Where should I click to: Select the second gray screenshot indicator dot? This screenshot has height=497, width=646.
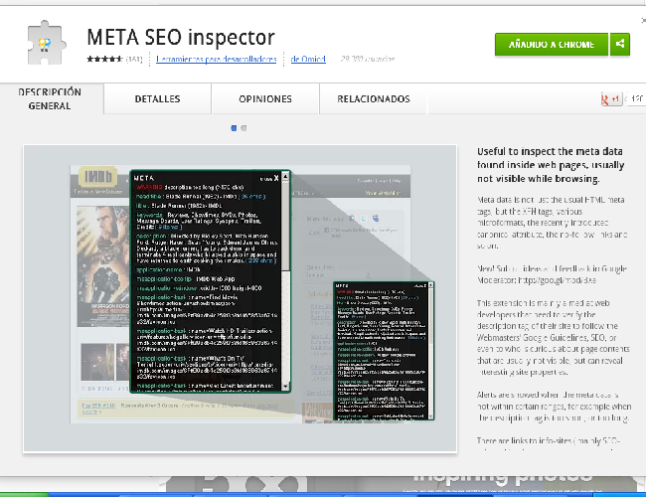click(243, 128)
